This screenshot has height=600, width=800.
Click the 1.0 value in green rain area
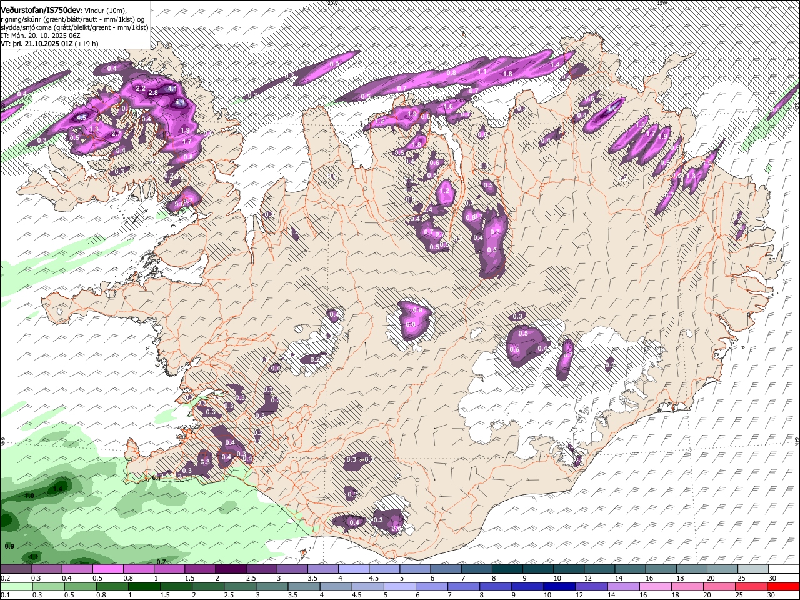[29, 496]
